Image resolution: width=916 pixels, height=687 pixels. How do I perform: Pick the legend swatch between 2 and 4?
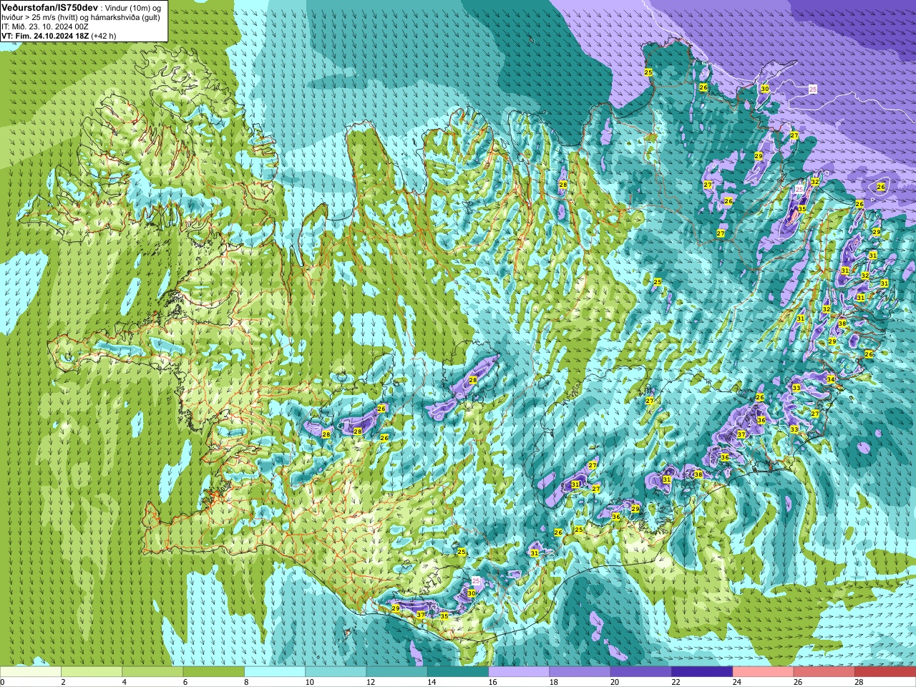point(92,671)
